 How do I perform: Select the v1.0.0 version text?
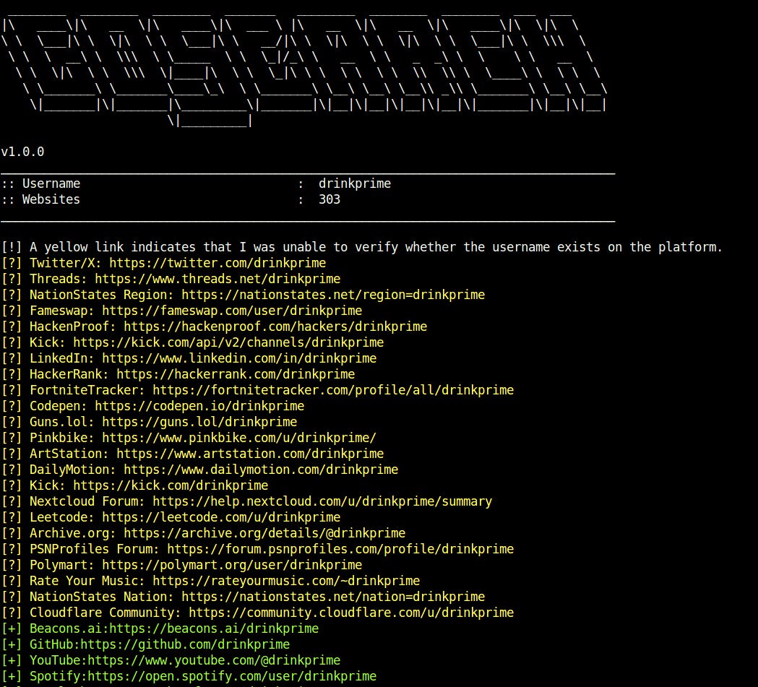pos(22,152)
